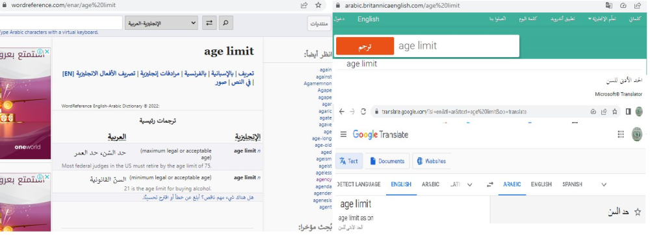Open the agenesis link in the see-also list
This screenshot has width=650, height=235.
pyautogui.click(x=322, y=200)
